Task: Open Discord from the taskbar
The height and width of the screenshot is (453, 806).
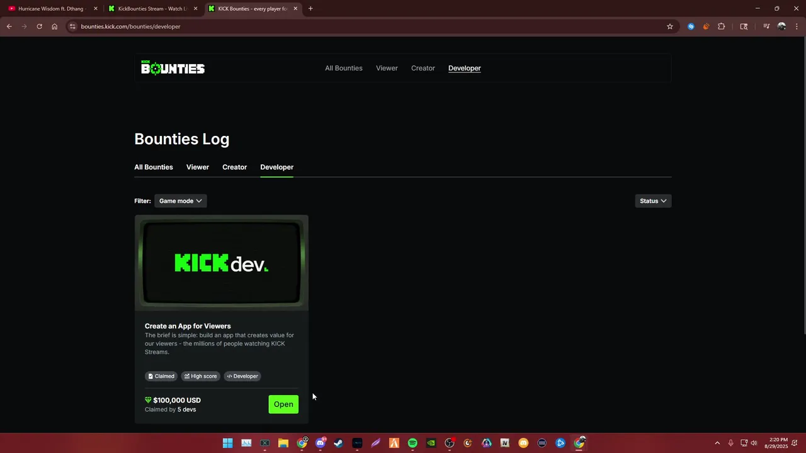Action: [321, 443]
